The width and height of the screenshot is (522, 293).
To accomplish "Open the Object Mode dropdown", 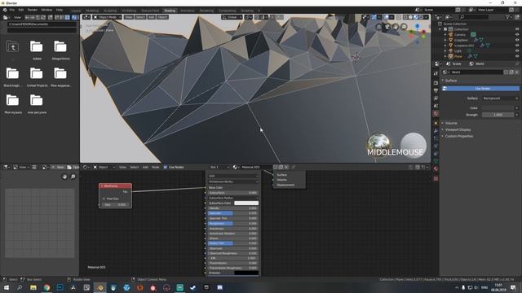I will 107,17.
